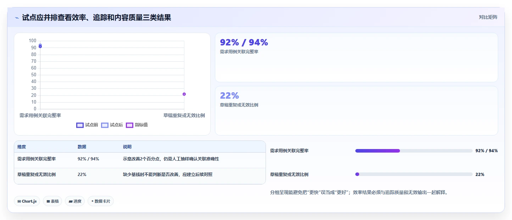Select the 维度 column header

click(22, 147)
